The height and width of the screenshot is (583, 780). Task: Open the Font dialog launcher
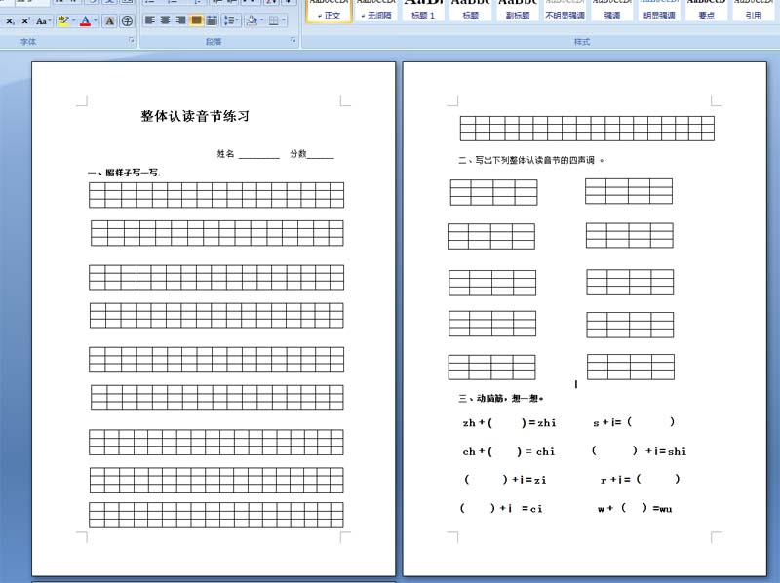[132, 41]
